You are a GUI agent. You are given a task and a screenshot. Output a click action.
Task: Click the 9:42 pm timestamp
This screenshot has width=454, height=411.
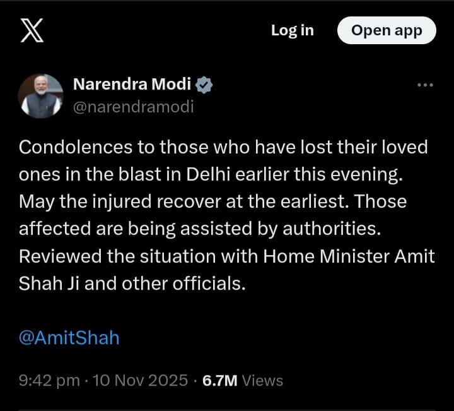[x=49, y=380]
